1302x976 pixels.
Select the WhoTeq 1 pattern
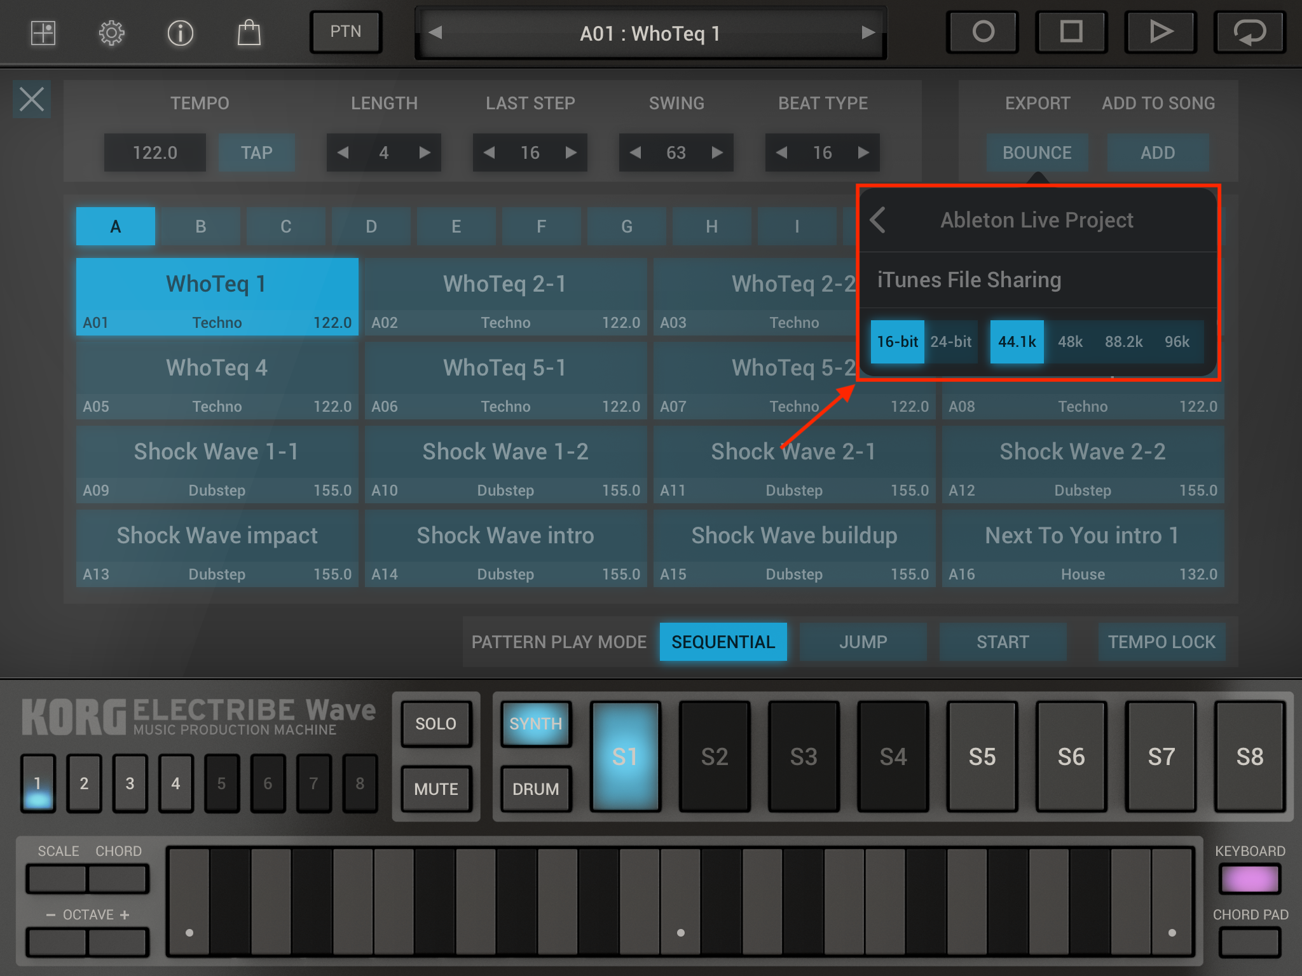point(217,296)
